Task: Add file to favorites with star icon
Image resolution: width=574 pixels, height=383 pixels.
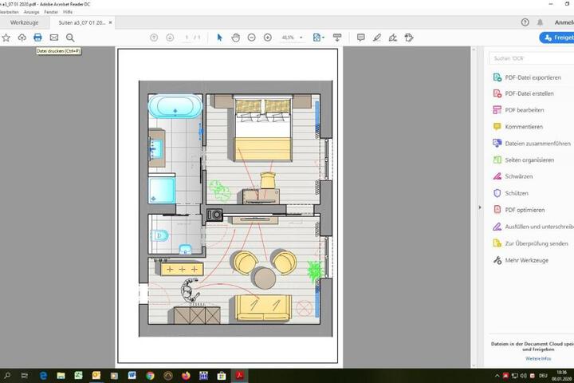Action: (6, 38)
